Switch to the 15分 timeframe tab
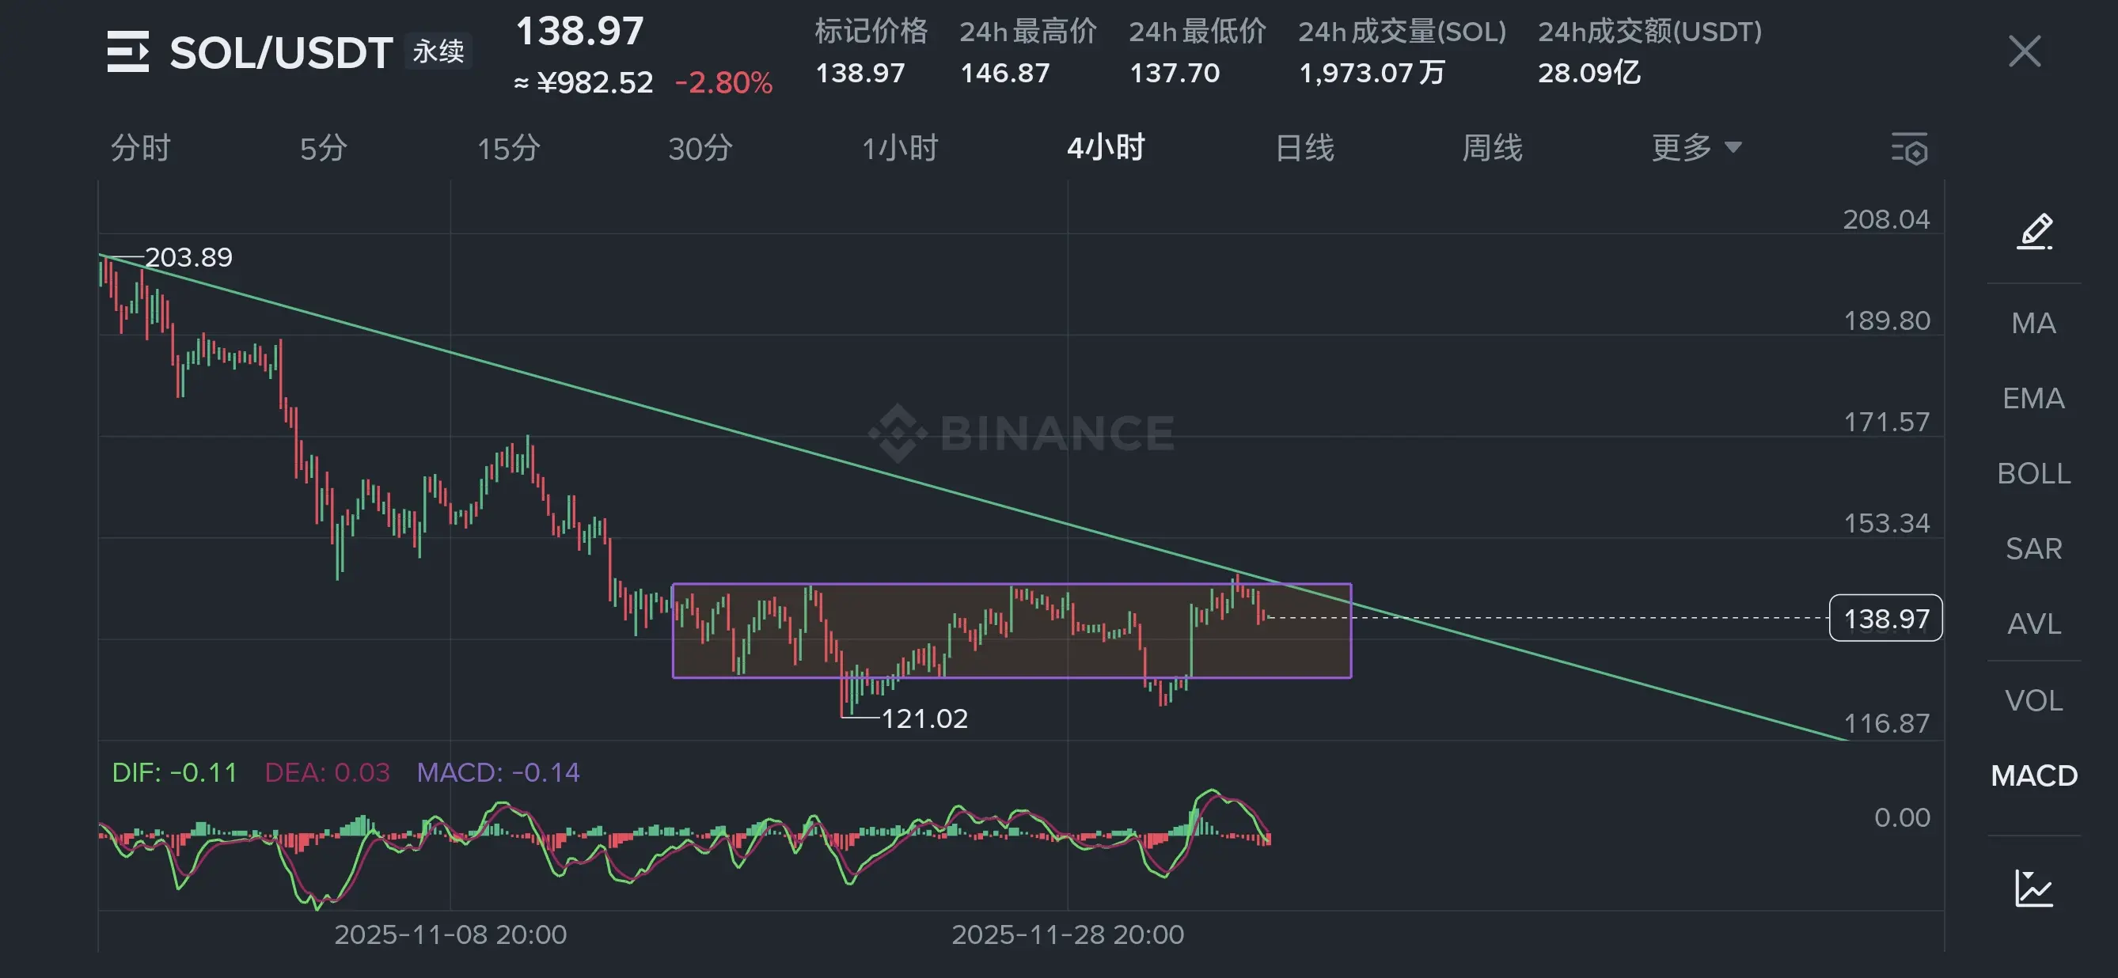Image resolution: width=2118 pixels, height=978 pixels. (508, 149)
